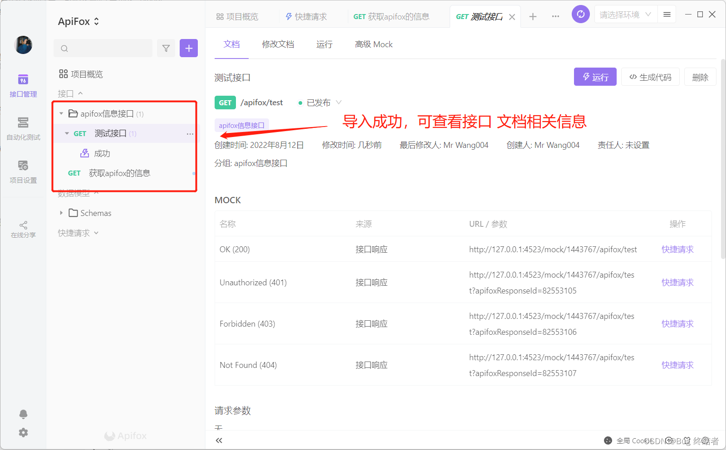Maximize the ApiFox window

click(x=700, y=15)
